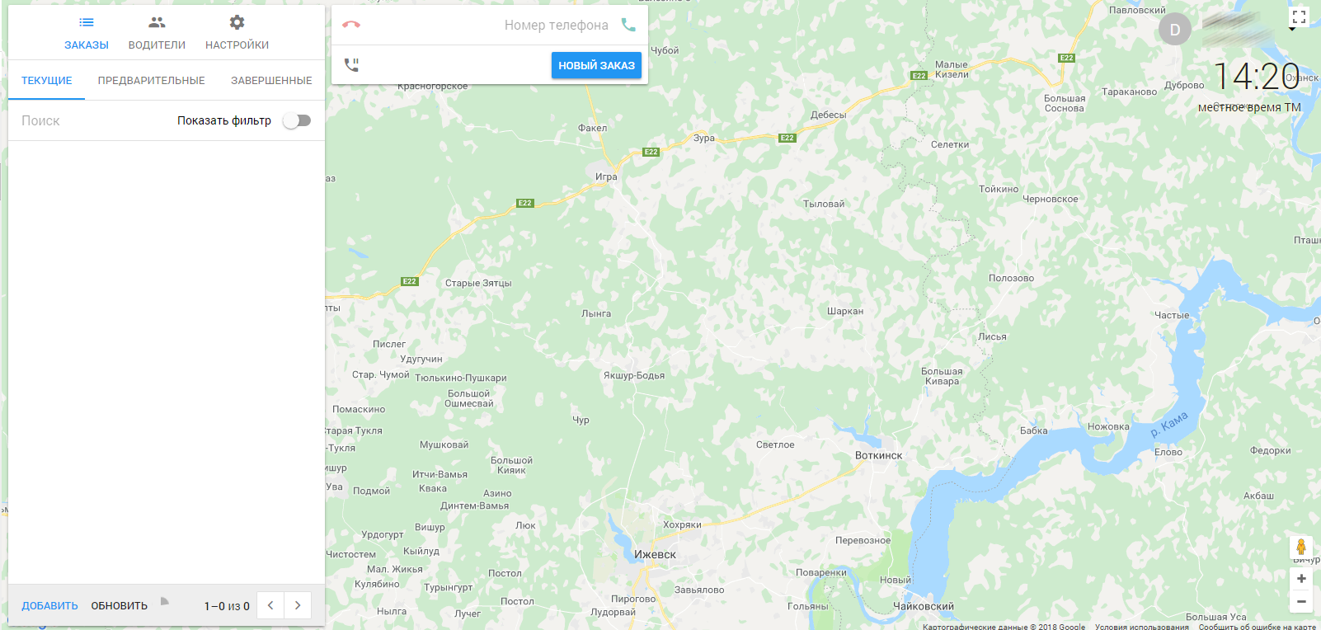Click the Обновить button
The width and height of the screenshot is (1321, 630).
[x=120, y=605]
